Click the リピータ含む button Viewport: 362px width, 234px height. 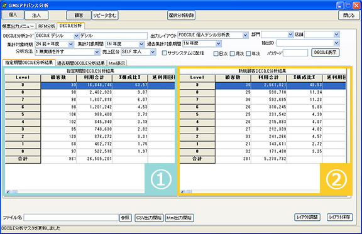point(105,16)
